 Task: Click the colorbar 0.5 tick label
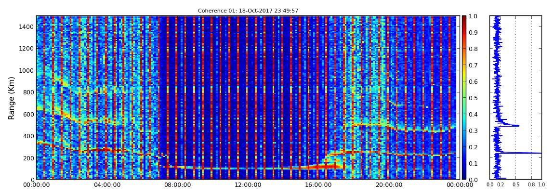pos(473,98)
